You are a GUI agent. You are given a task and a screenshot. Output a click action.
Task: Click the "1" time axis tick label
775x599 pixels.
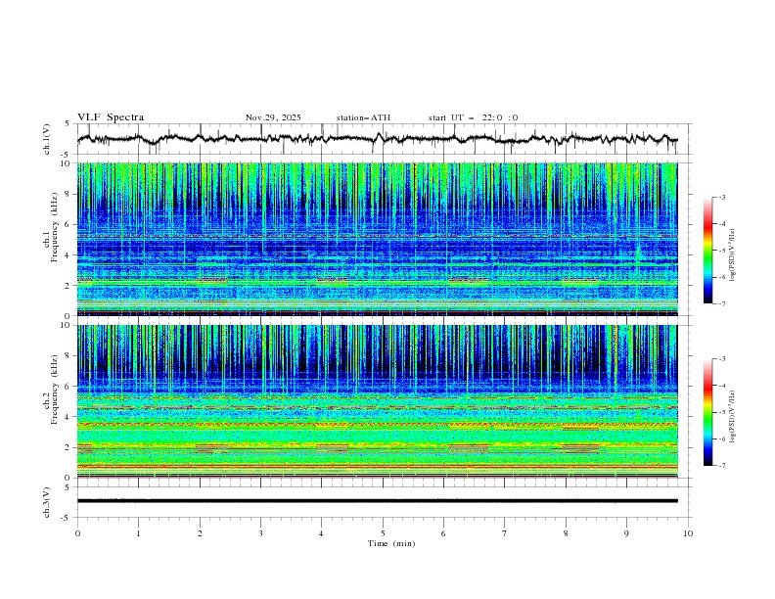click(x=138, y=533)
